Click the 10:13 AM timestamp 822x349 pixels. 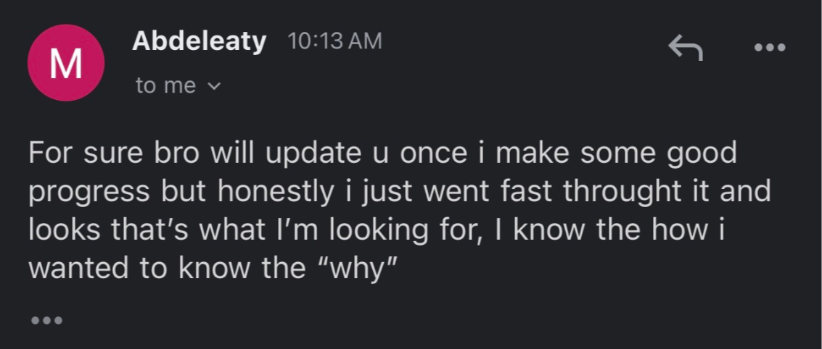(334, 41)
